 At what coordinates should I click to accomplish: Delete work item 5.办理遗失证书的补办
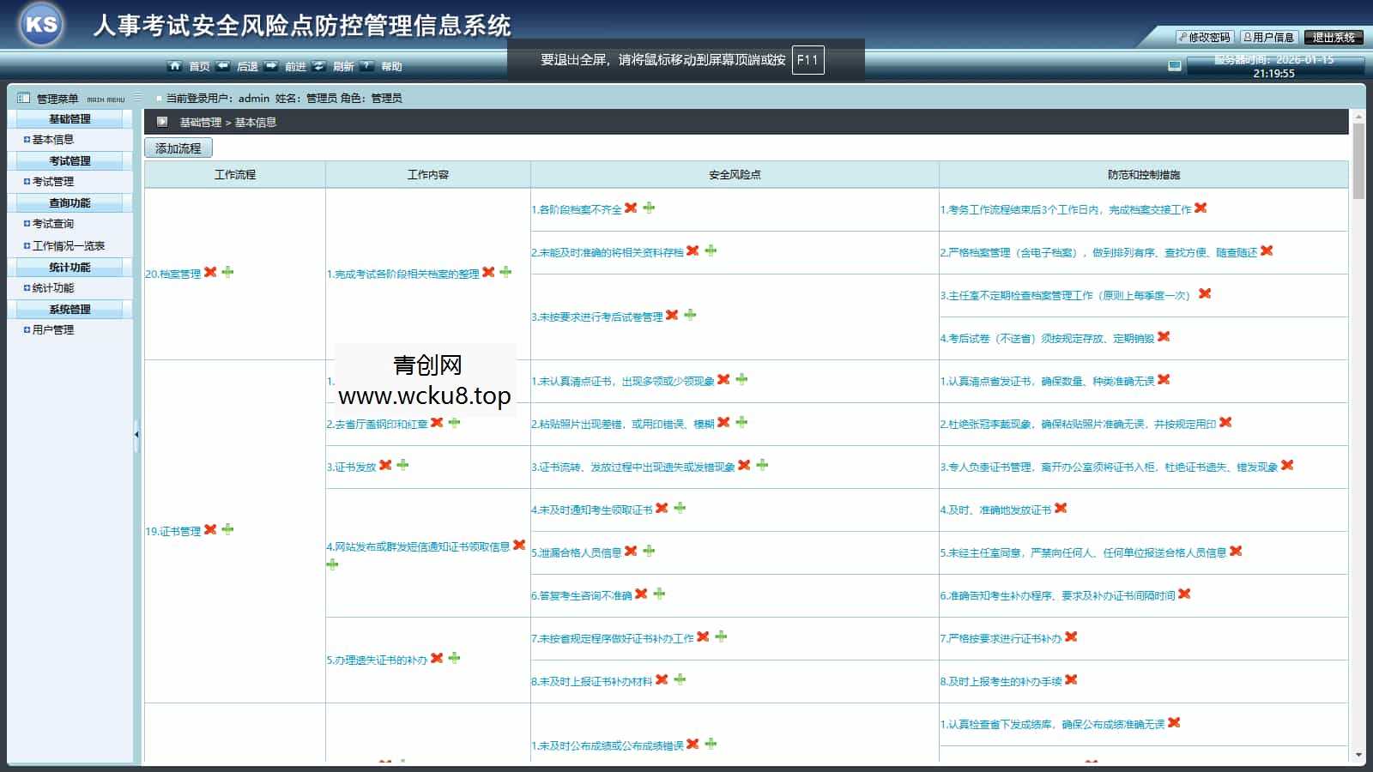click(437, 658)
